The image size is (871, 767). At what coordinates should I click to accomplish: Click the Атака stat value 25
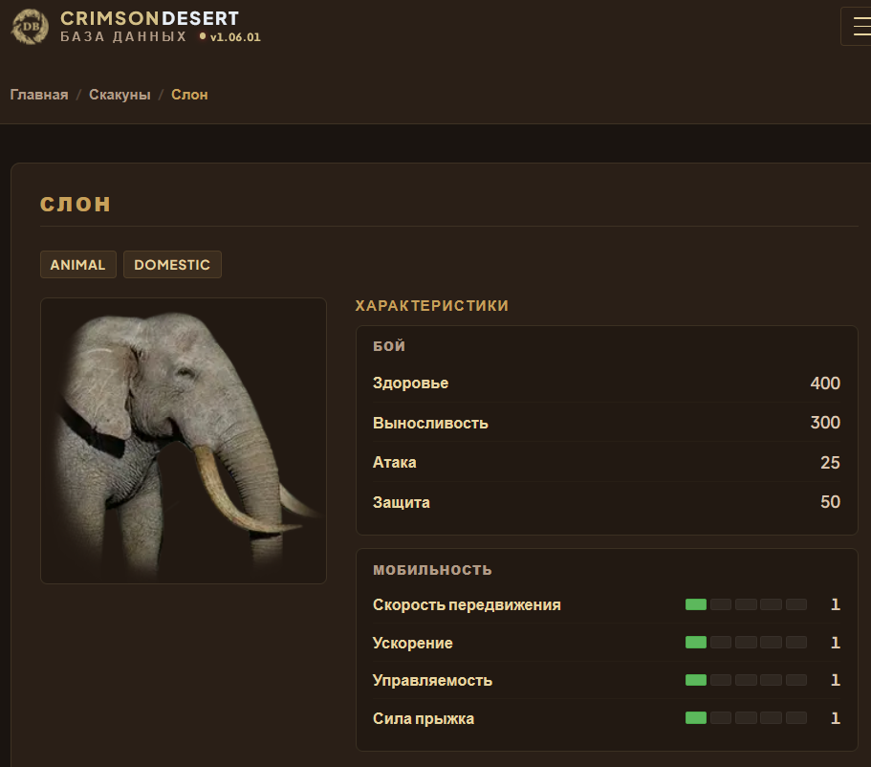830,463
